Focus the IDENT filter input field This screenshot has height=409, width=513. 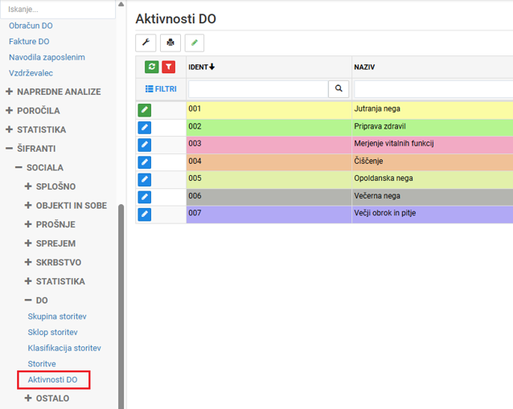[258, 88]
